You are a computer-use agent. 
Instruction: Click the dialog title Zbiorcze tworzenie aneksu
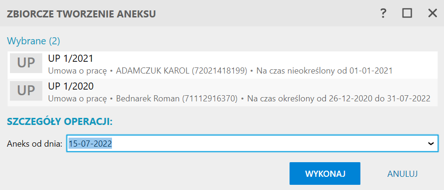click(x=81, y=14)
